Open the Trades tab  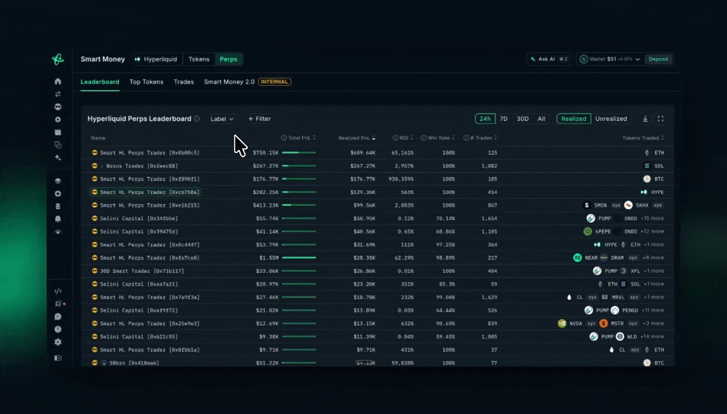click(x=184, y=82)
